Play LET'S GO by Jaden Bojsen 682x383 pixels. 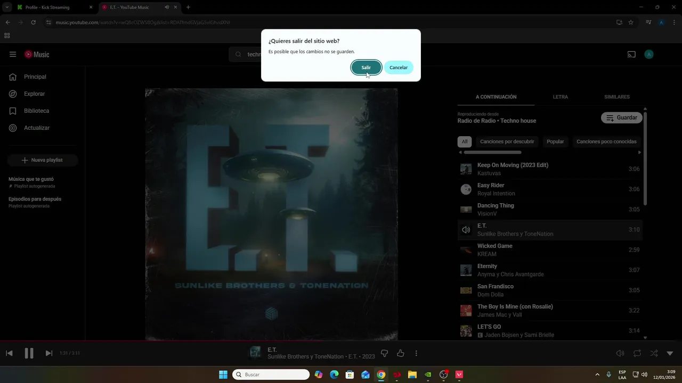550,331
